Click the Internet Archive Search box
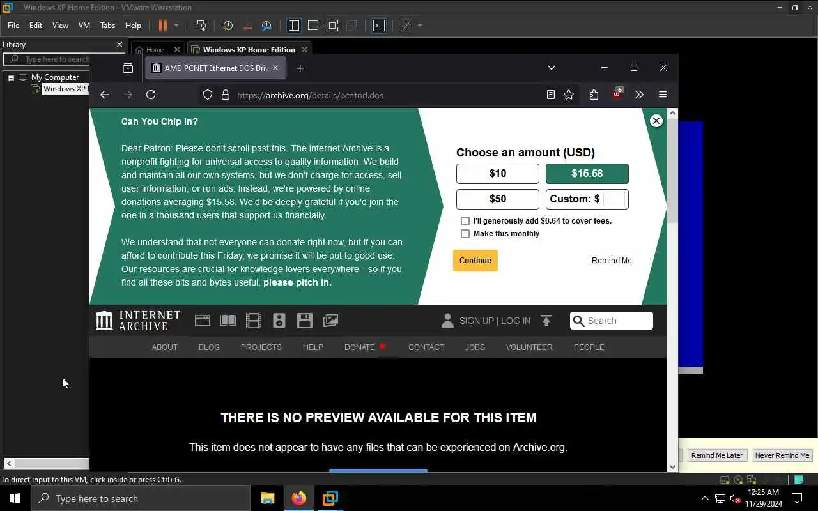Image resolution: width=818 pixels, height=511 pixels. click(x=612, y=321)
